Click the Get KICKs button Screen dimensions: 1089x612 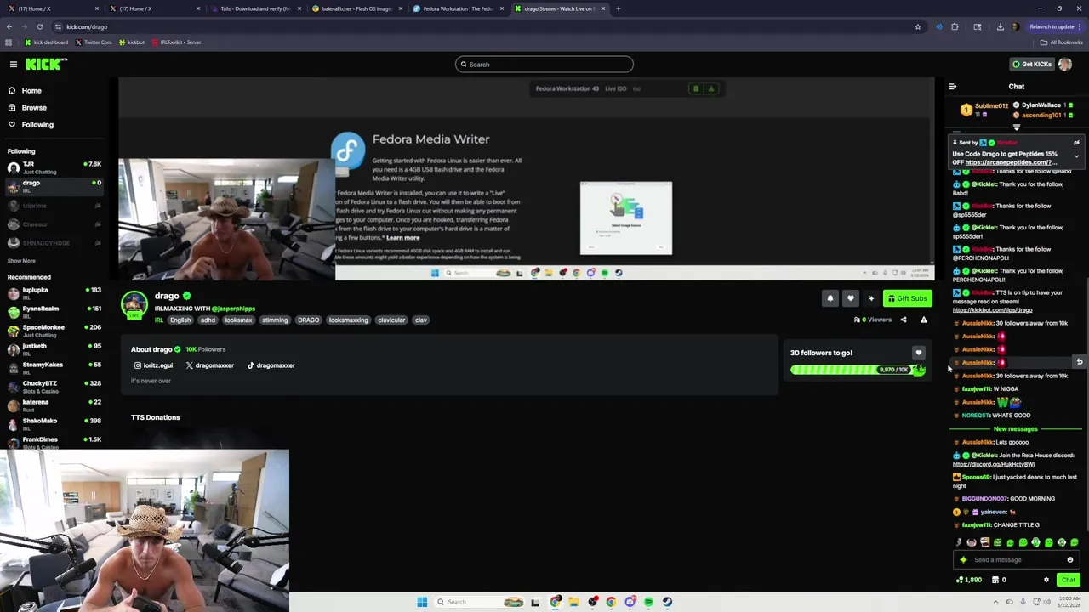click(x=1031, y=64)
